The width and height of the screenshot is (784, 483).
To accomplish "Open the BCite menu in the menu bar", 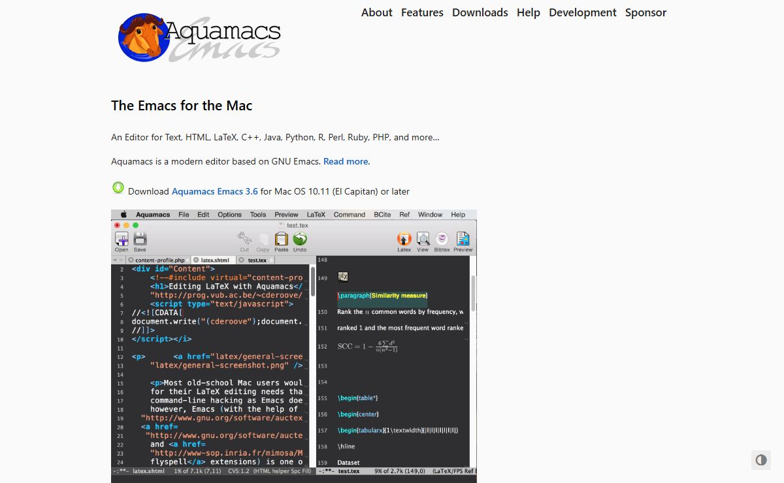I will [382, 214].
